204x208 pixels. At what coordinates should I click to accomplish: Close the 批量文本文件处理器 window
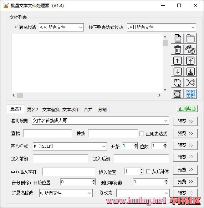[195, 6]
